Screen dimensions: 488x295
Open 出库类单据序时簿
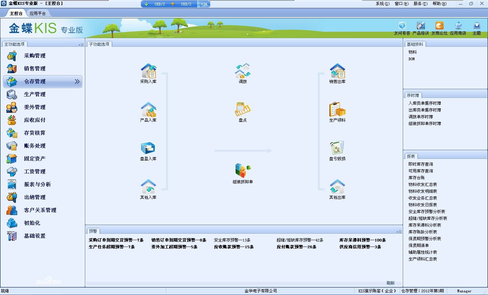click(425, 110)
